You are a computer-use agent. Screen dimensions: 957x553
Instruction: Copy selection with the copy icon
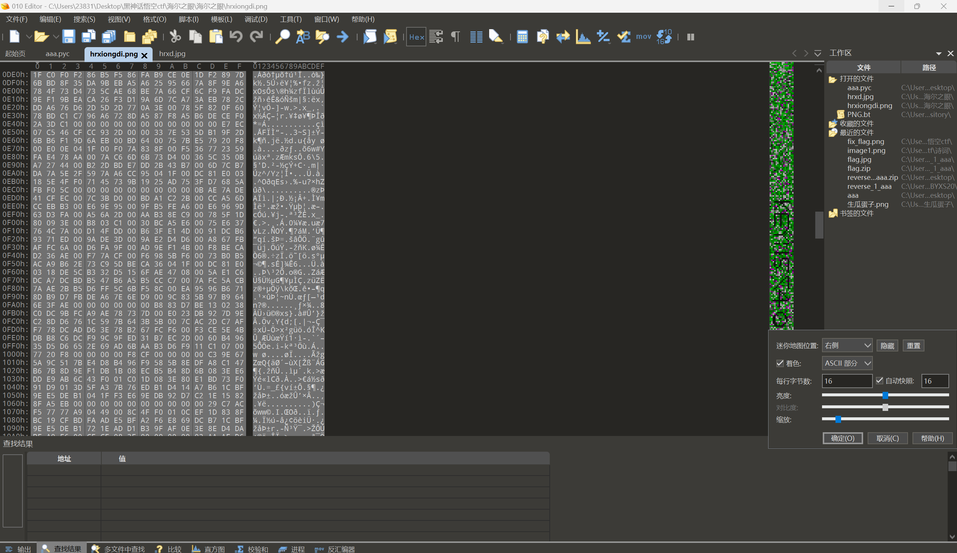point(196,37)
